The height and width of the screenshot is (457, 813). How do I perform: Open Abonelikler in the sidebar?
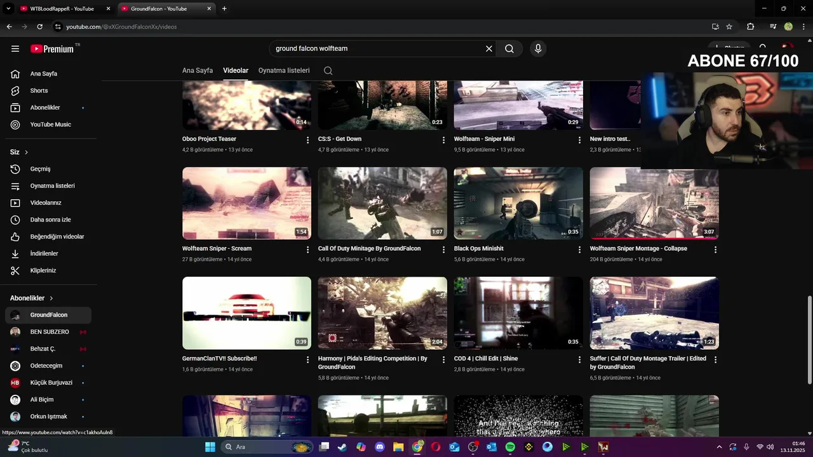pyautogui.click(x=48, y=108)
